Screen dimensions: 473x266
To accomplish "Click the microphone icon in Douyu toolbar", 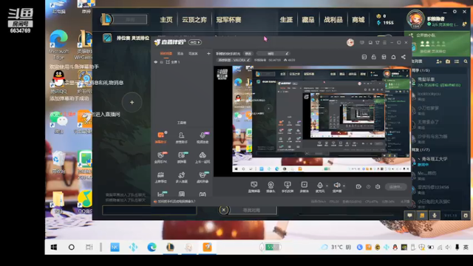I will (x=320, y=185).
